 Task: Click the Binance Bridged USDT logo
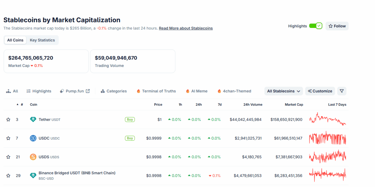(x=33, y=175)
